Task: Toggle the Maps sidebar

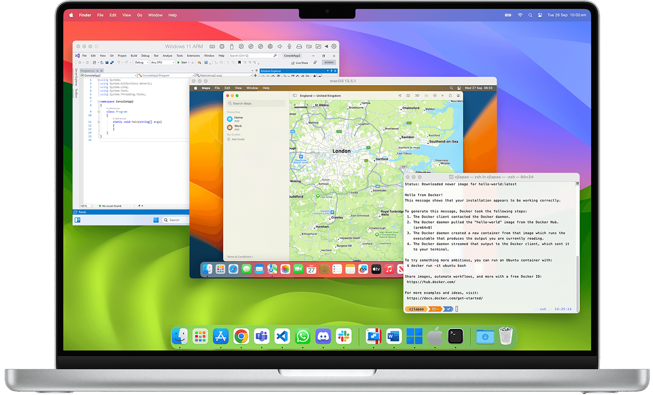Action: tap(295, 96)
